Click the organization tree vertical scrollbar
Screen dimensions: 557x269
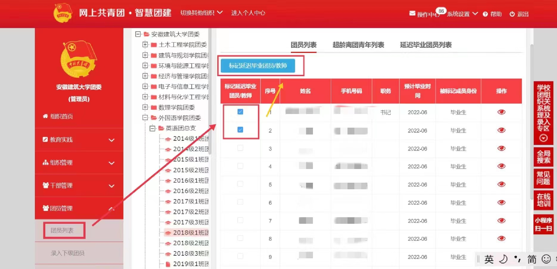click(210, 92)
